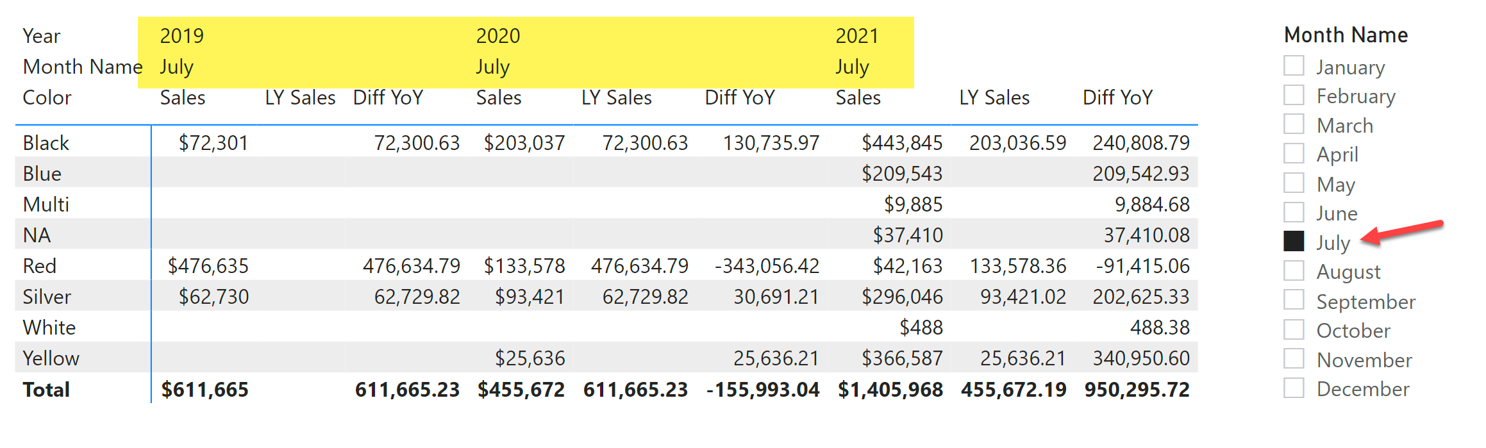Click the $42,163 Red 2021 sales cell
1486x448 pixels.
[x=908, y=266]
